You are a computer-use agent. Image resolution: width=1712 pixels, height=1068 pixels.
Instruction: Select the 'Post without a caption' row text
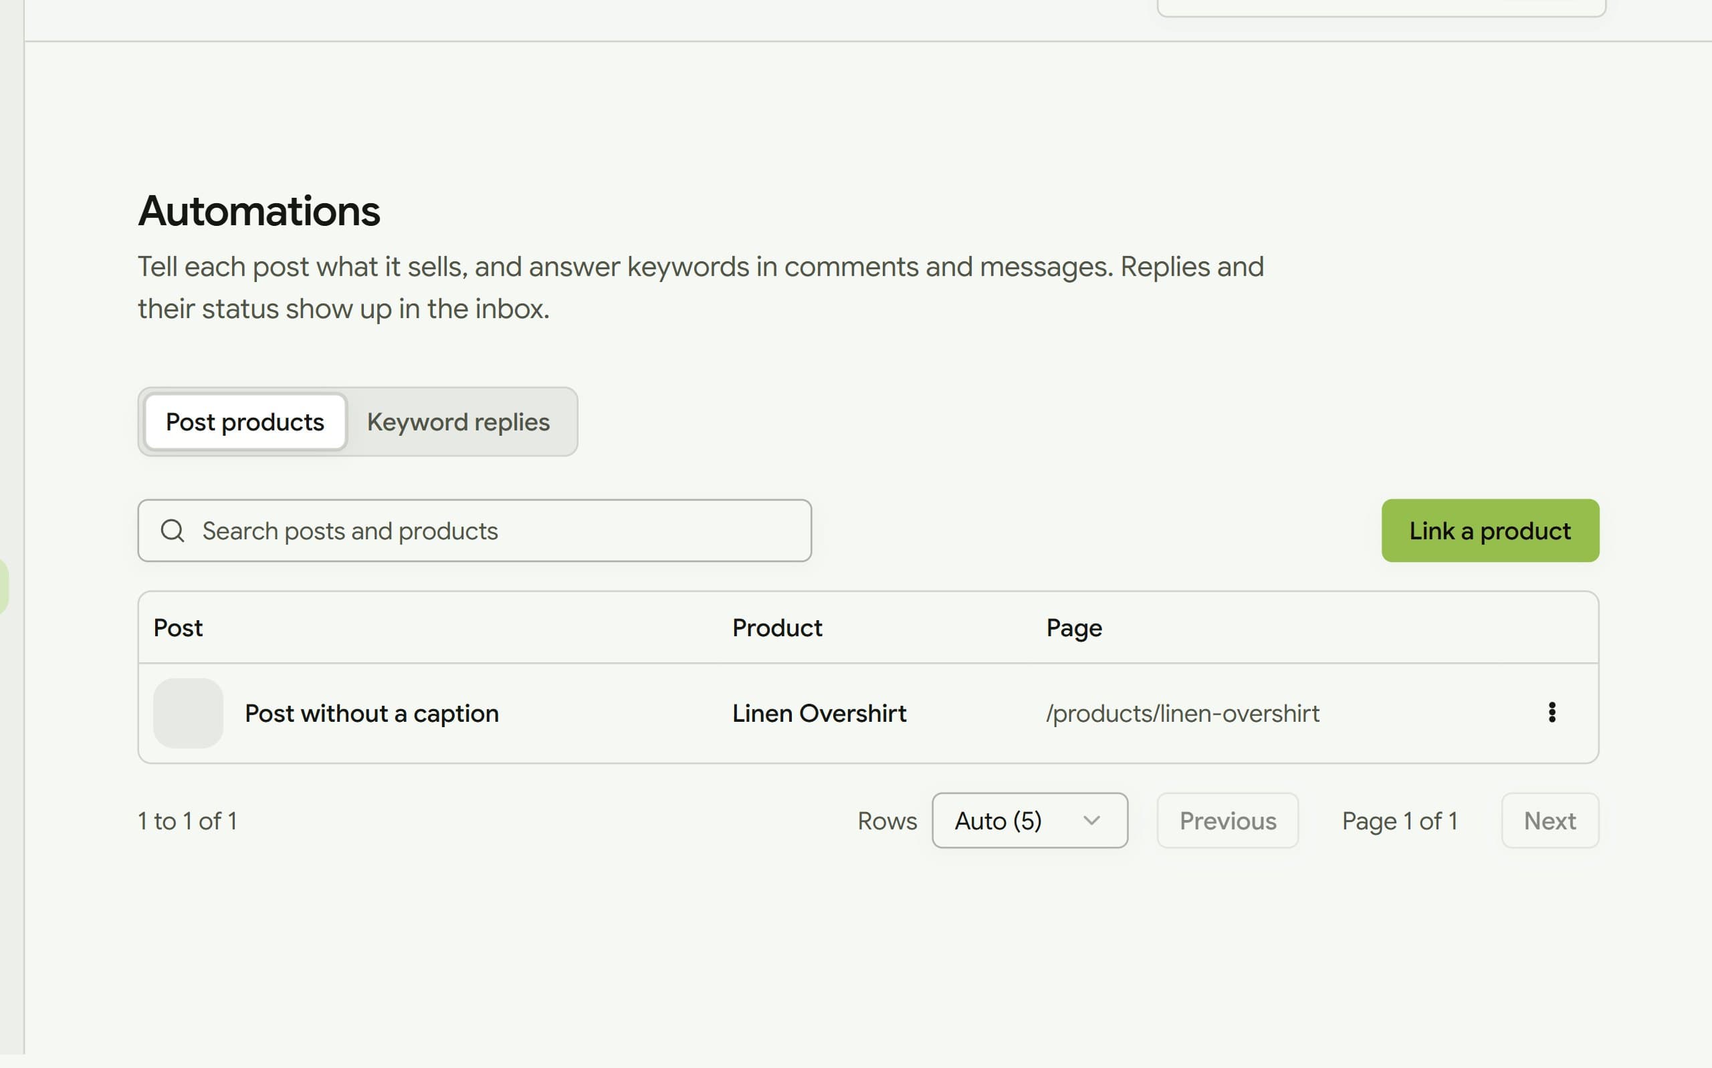372,713
